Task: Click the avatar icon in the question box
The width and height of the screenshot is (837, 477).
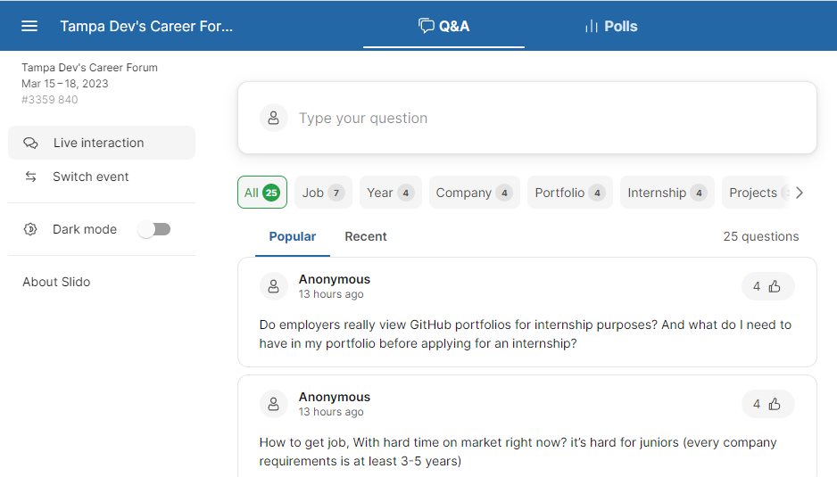Action: [274, 118]
